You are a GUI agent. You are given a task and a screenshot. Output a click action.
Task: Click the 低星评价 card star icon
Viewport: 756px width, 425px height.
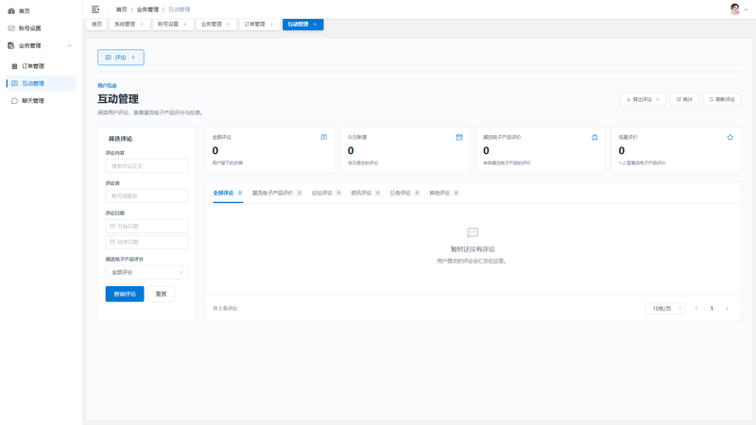[x=730, y=137]
